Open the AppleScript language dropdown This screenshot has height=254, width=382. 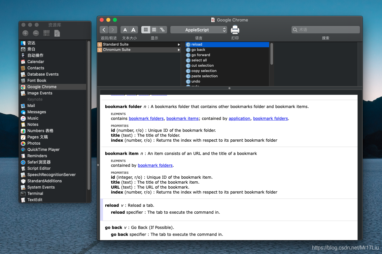pyautogui.click(x=198, y=30)
